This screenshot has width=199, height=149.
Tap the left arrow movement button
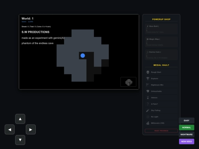10,130
